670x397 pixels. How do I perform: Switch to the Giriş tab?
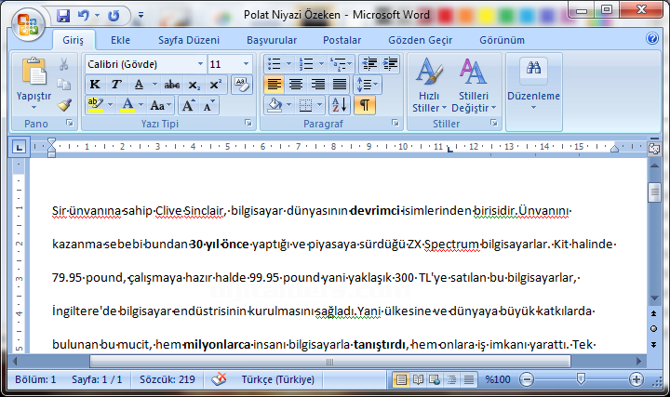(74, 40)
